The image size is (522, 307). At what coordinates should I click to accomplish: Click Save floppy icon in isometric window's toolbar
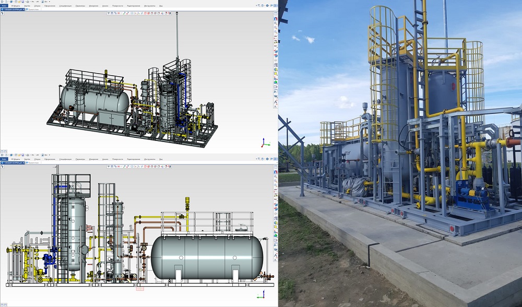(22, 2)
